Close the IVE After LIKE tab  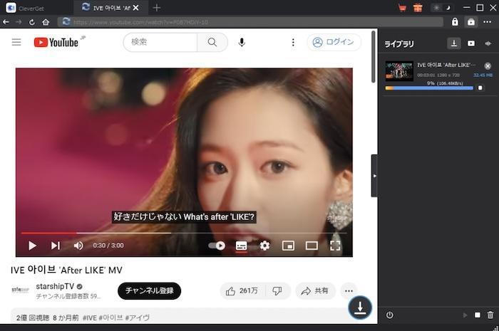pos(136,8)
